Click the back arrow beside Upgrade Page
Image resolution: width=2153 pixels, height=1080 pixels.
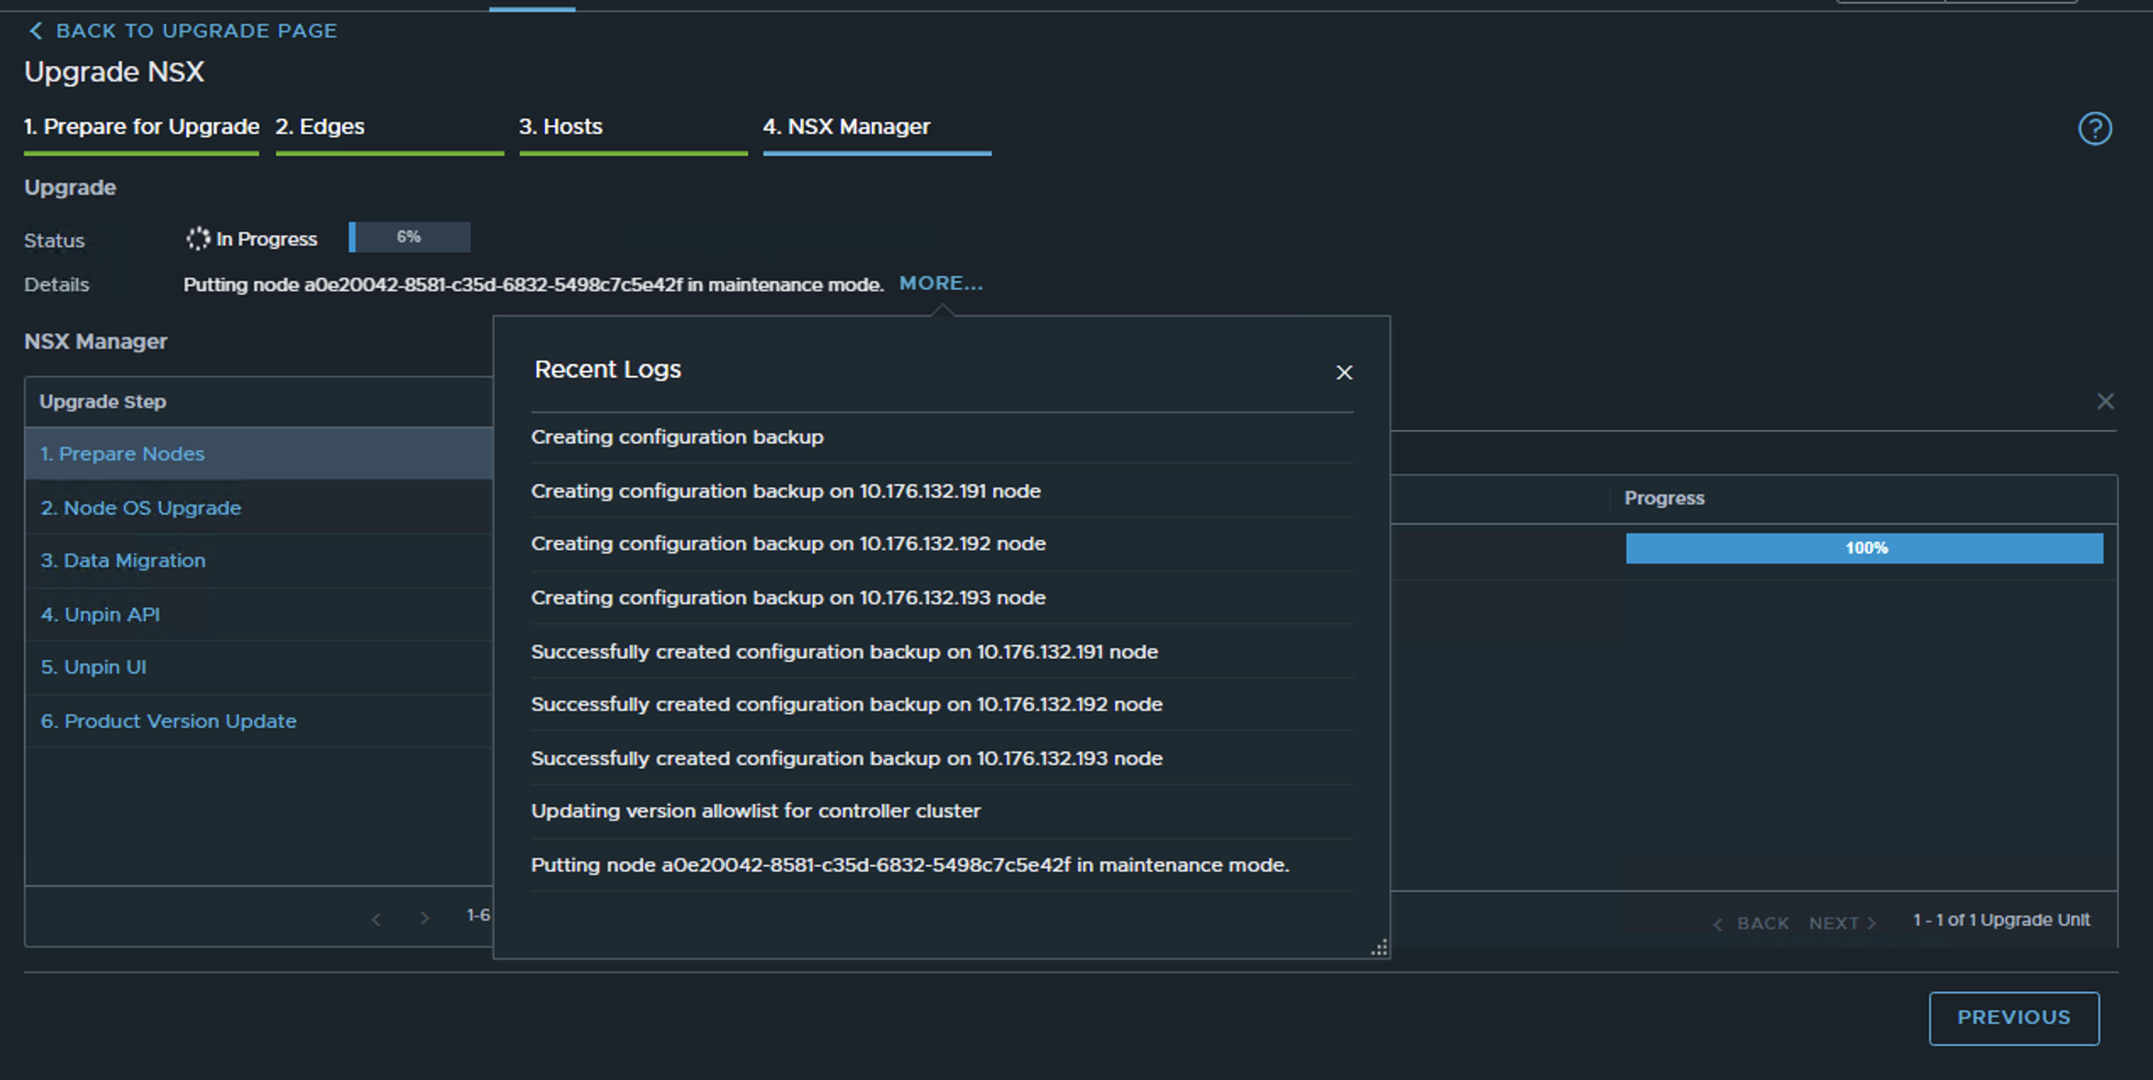35,31
